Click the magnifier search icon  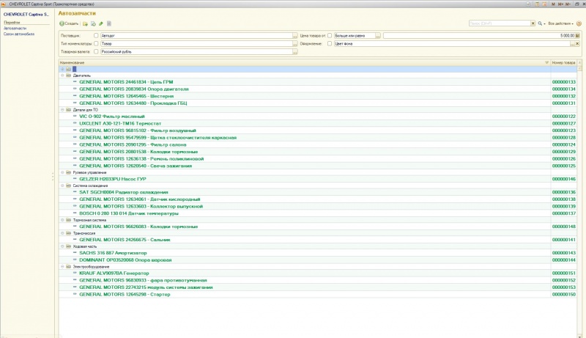[540, 23]
